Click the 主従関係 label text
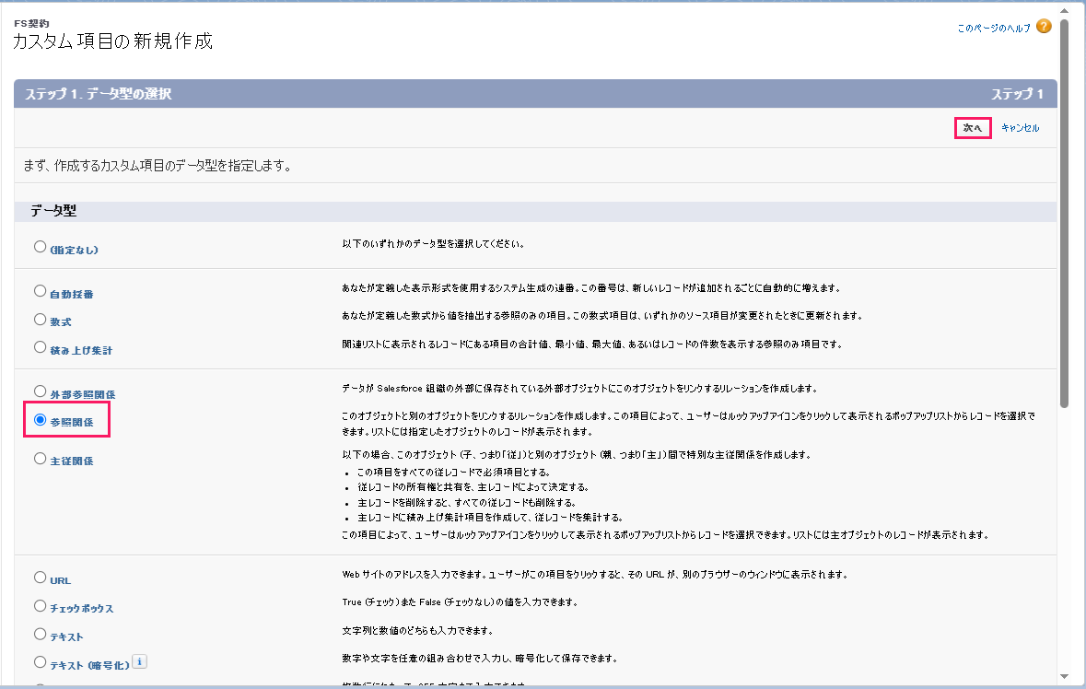Viewport: 1086px width, 689px height. (71, 461)
